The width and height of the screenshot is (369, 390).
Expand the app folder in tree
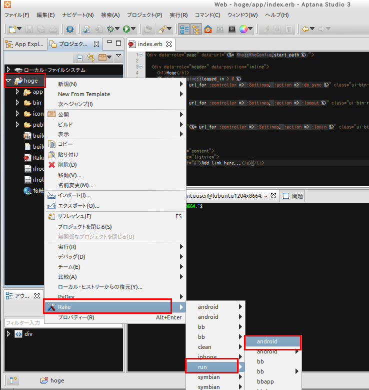[17, 92]
